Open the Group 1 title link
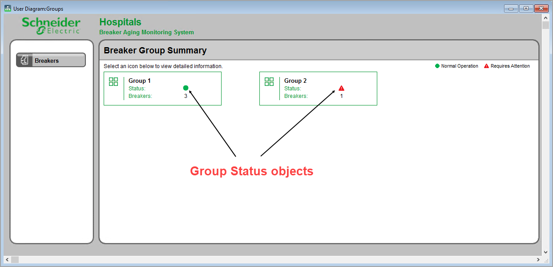 140,81
